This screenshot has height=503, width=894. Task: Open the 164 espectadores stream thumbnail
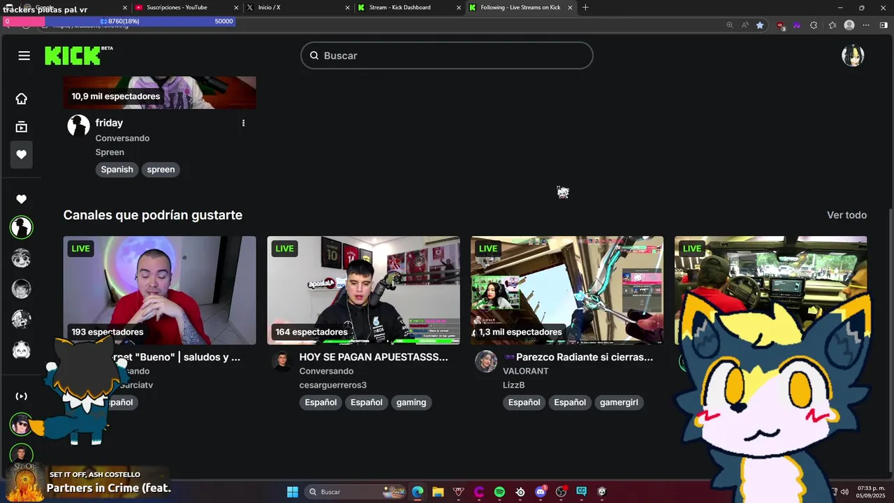pyautogui.click(x=364, y=291)
